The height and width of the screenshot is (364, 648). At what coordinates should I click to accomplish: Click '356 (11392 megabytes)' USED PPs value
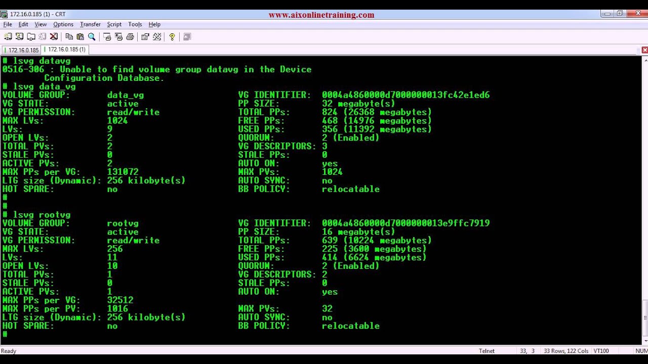(x=377, y=129)
